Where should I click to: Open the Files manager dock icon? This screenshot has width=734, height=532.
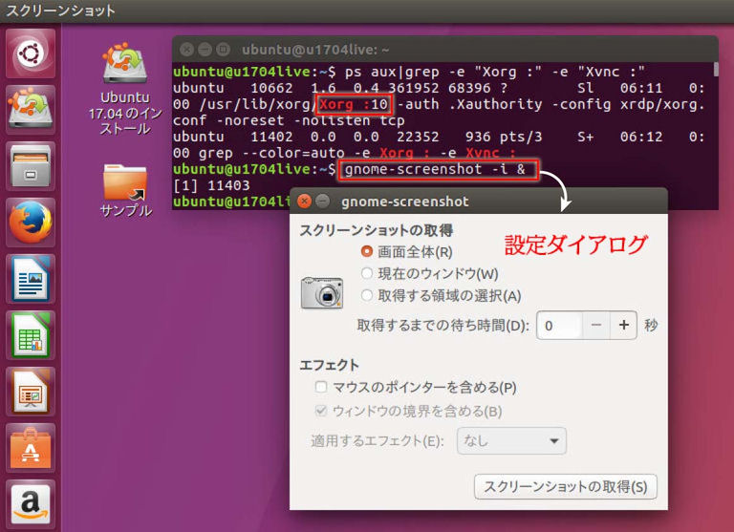pos(31,166)
